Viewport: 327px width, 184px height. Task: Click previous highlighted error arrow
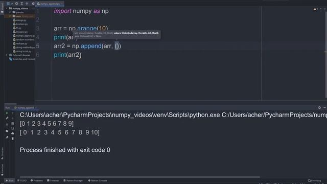pyautogui.click(x=321, y=9)
